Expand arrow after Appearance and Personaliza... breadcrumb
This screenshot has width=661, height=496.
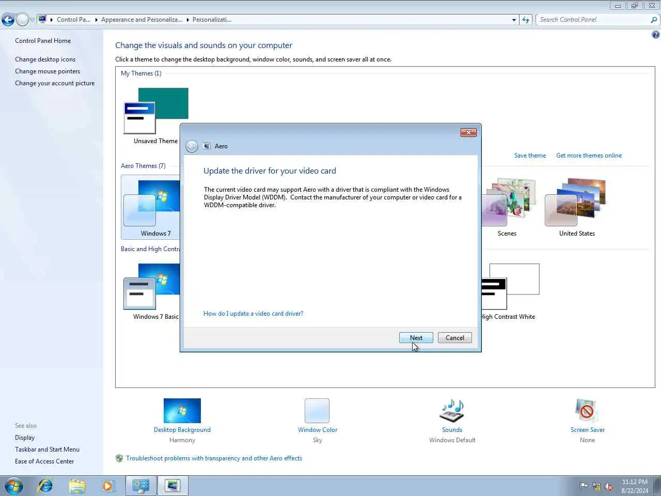pos(187,20)
